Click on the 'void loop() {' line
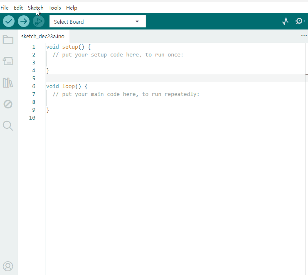Screen dimensions: 308x275 pyautogui.click(x=67, y=86)
